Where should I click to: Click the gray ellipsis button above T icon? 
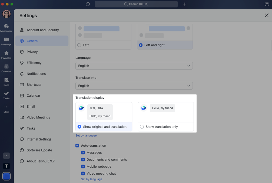pos(6,156)
